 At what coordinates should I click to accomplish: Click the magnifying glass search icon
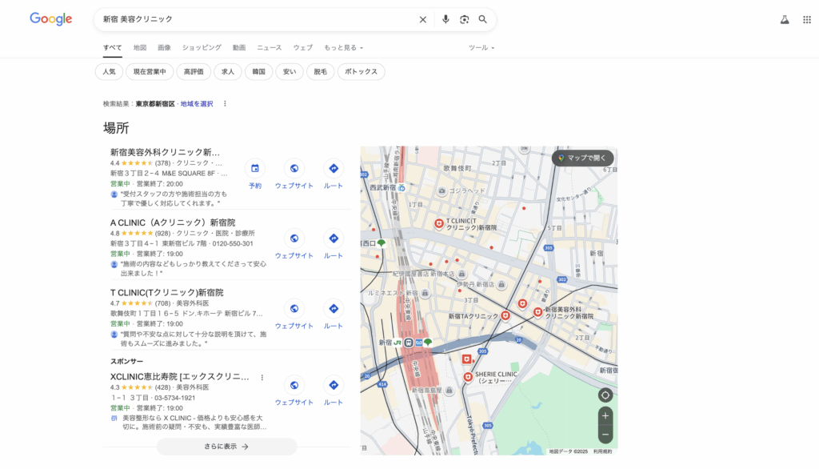point(482,19)
